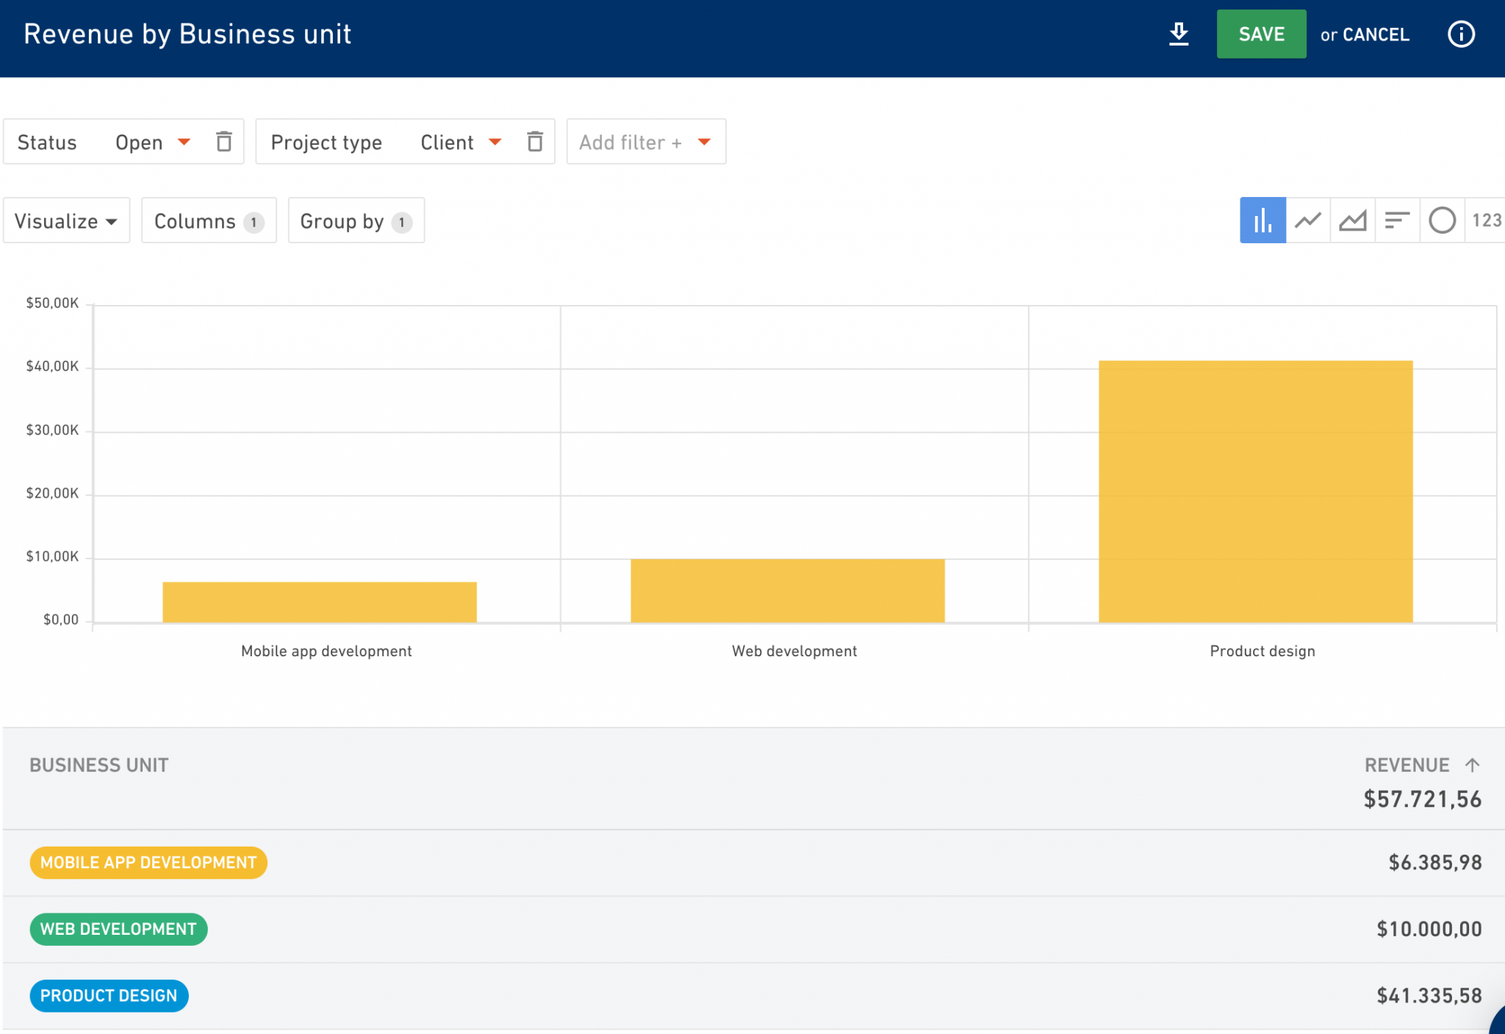Screen dimensions: 1505x1034
Task: Click the $40,00K axis label
Action: (52, 366)
